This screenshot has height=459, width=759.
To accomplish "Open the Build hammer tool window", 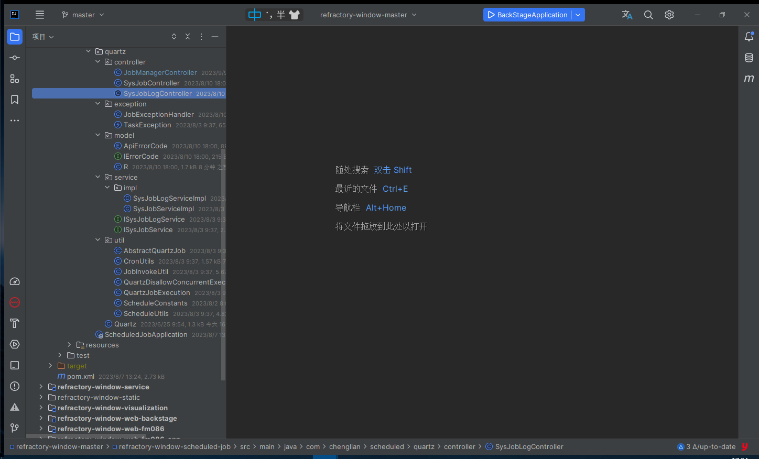I will click(x=15, y=323).
